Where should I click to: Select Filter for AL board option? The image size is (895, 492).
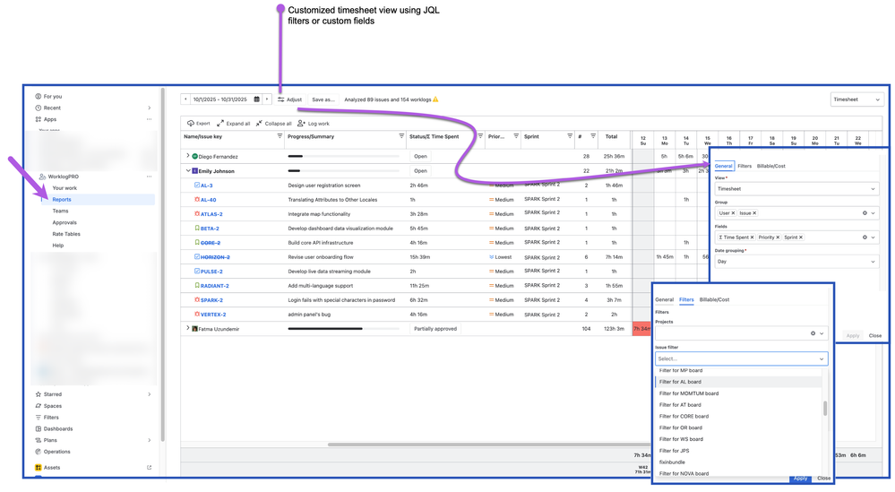738,382
